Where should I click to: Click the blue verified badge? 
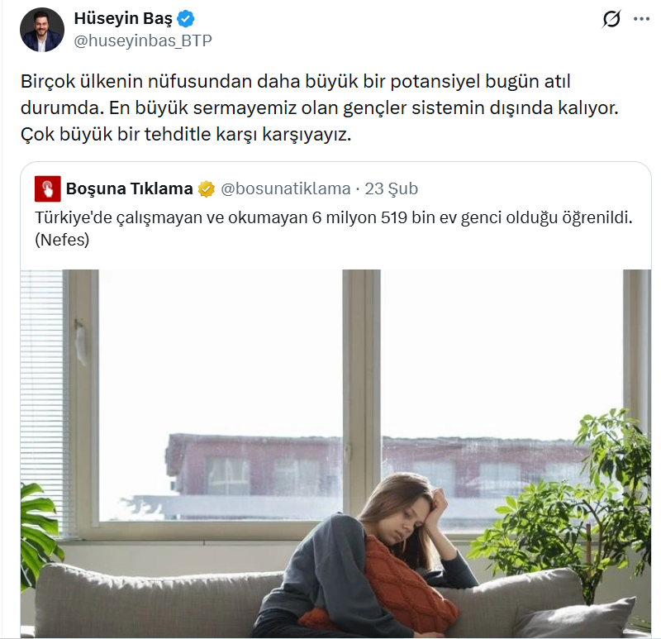185,19
